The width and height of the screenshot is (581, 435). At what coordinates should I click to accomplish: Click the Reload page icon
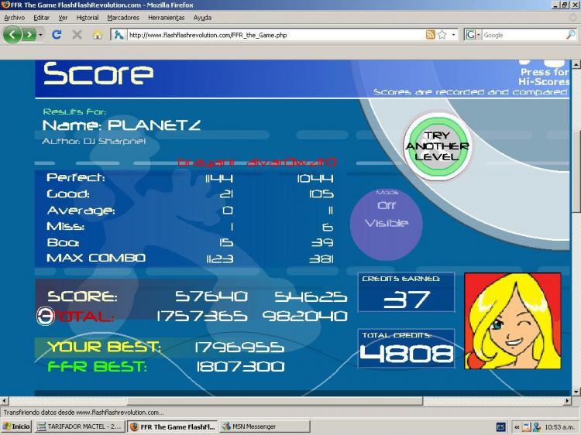click(57, 35)
